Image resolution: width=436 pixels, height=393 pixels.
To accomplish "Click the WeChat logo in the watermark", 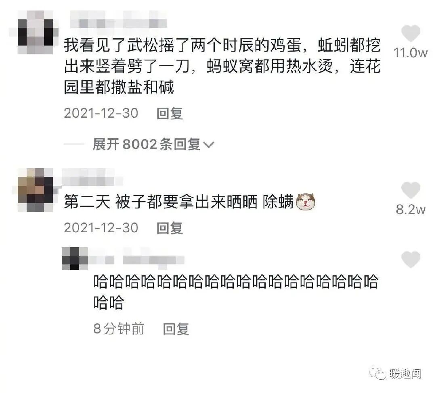I will pyautogui.click(x=377, y=373).
